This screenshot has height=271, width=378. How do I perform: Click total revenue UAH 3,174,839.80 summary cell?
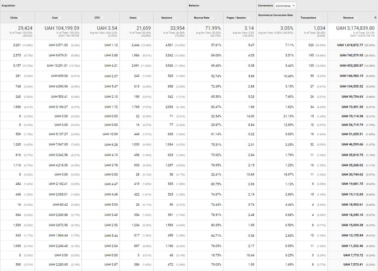[352, 28]
